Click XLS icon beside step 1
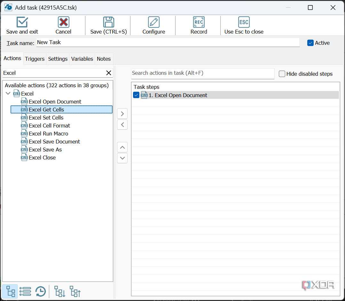 click(144, 95)
